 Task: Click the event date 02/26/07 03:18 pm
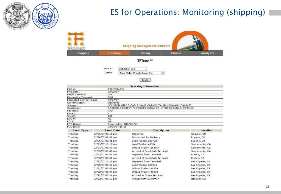click(105, 134)
